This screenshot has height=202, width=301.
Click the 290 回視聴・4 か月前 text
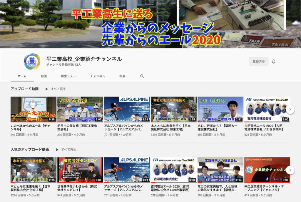point(71,135)
